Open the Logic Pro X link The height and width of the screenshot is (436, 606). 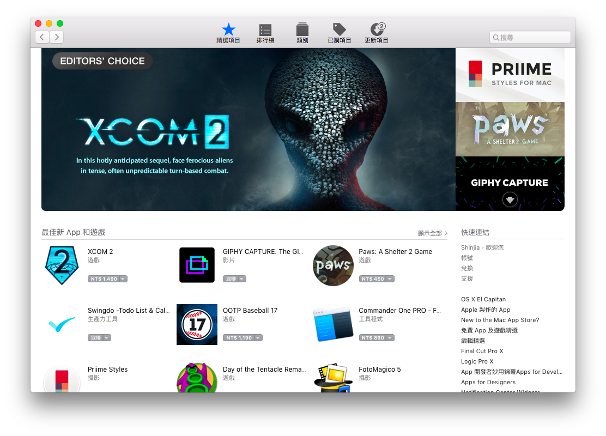(x=477, y=361)
